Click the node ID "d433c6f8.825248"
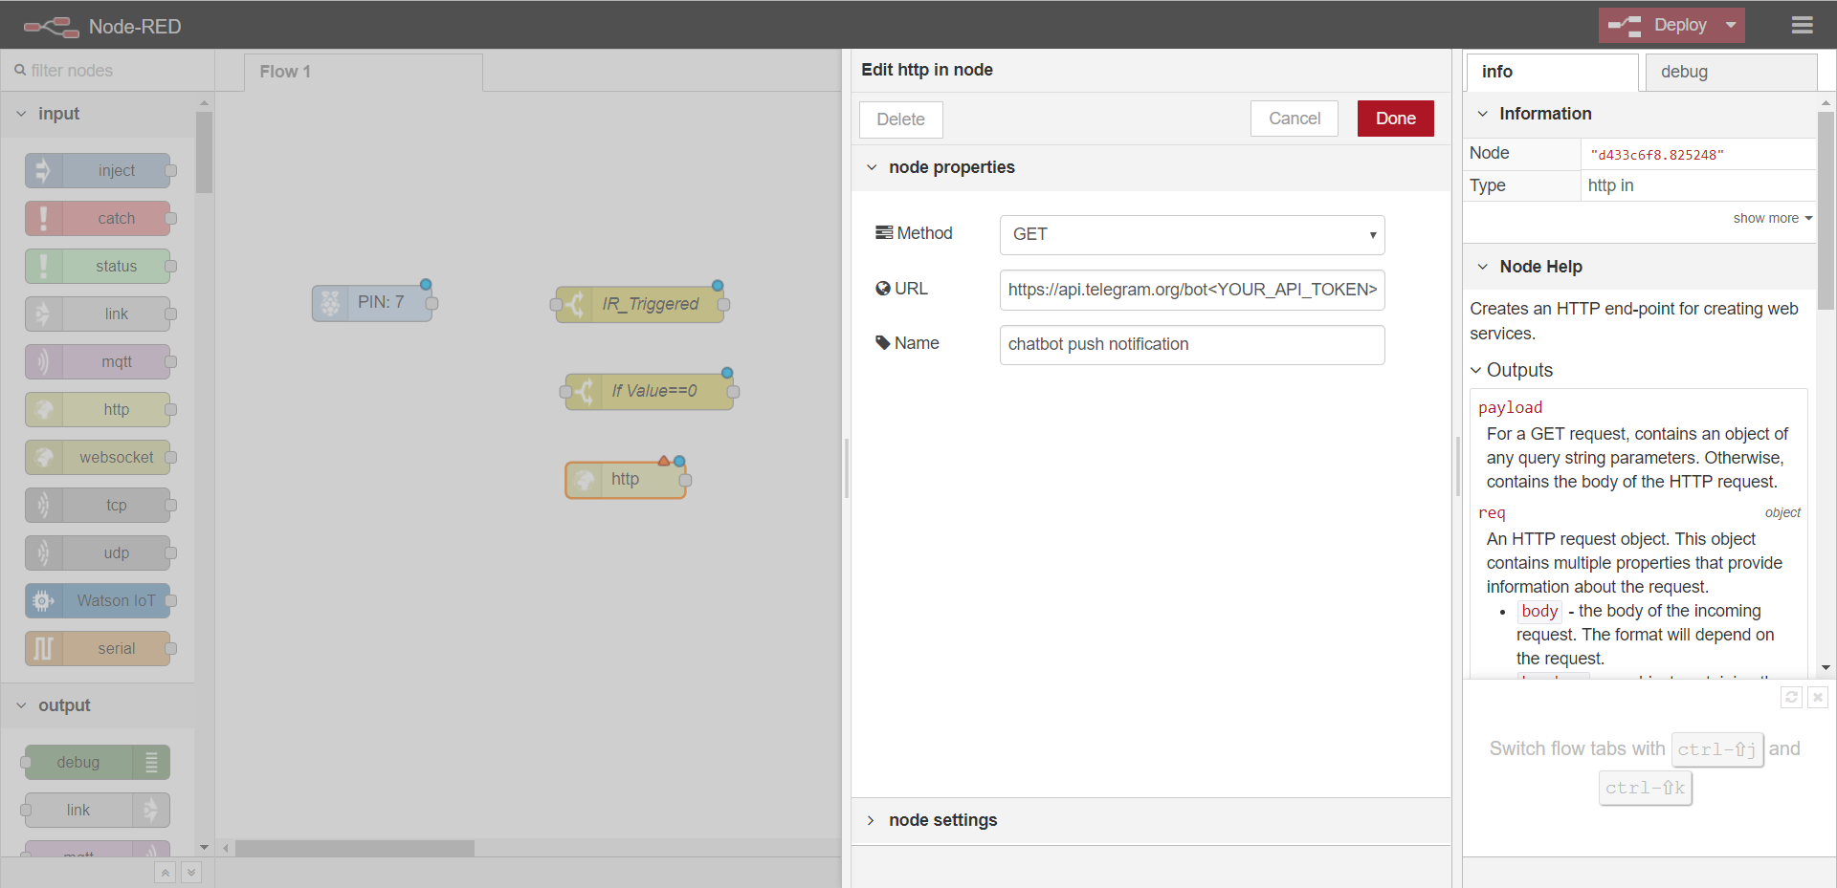Image resolution: width=1837 pixels, height=888 pixels. tap(1656, 155)
